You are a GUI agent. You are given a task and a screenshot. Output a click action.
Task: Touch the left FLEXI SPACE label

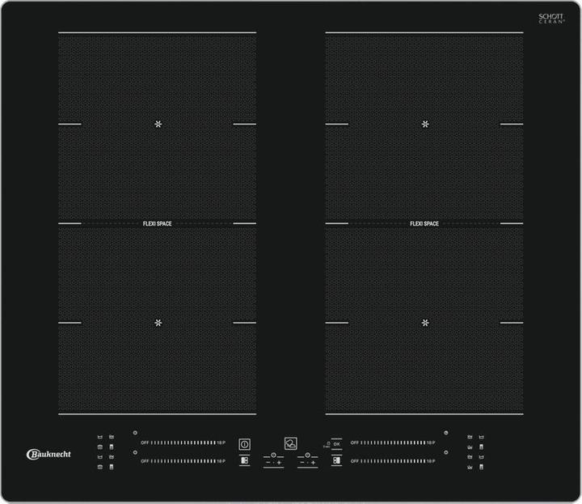click(157, 223)
